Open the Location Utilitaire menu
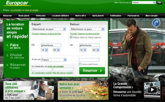The height and width of the screenshot is (102, 165). tap(60, 16)
